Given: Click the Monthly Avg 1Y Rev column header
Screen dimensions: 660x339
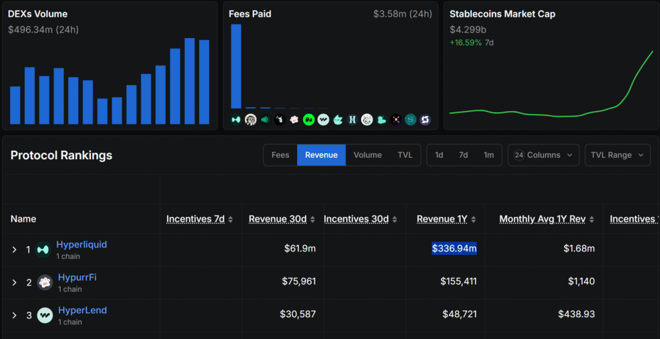Looking at the screenshot, I should [x=542, y=219].
